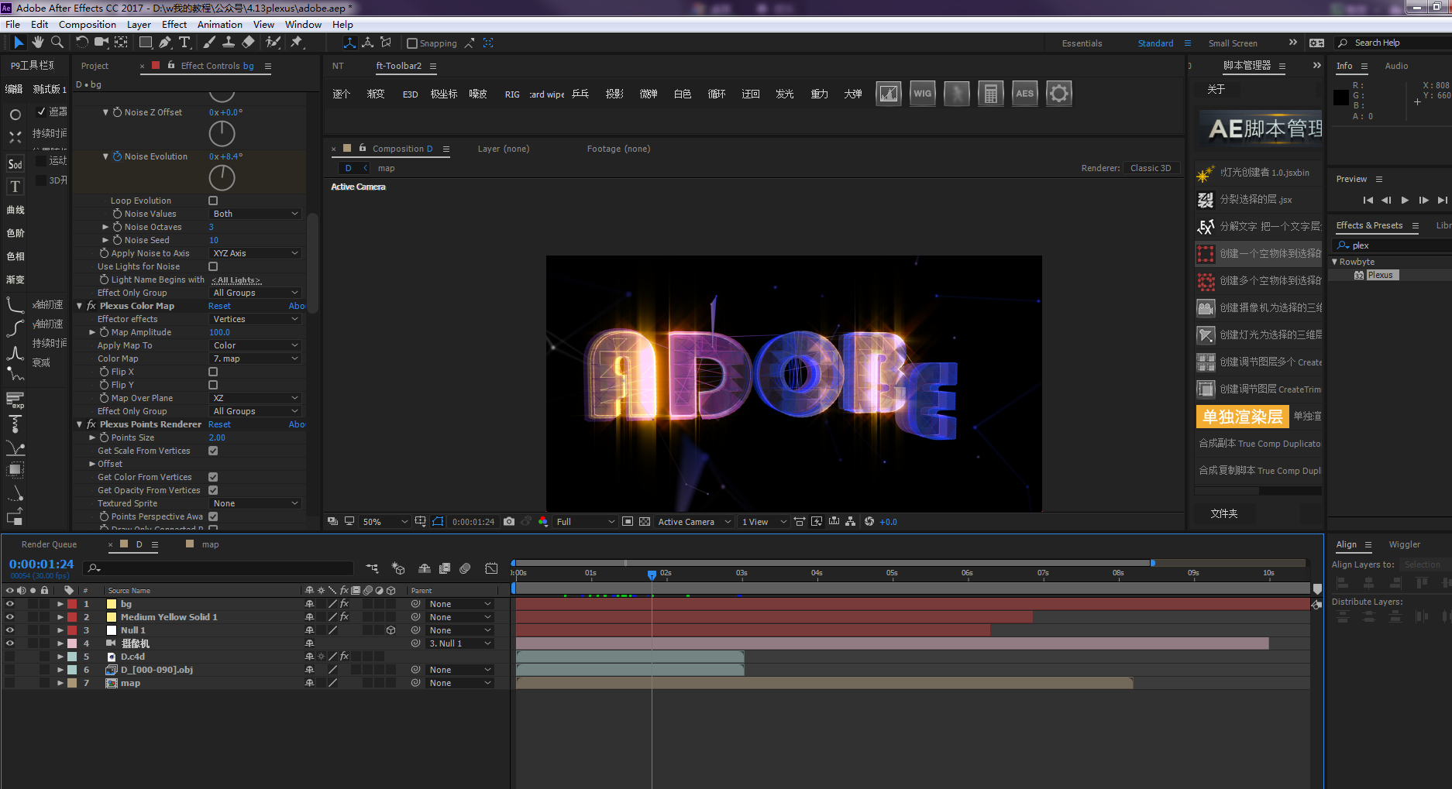Select the Clone Stamp tool
Image resolution: width=1452 pixels, height=789 pixels.
pos(229,43)
